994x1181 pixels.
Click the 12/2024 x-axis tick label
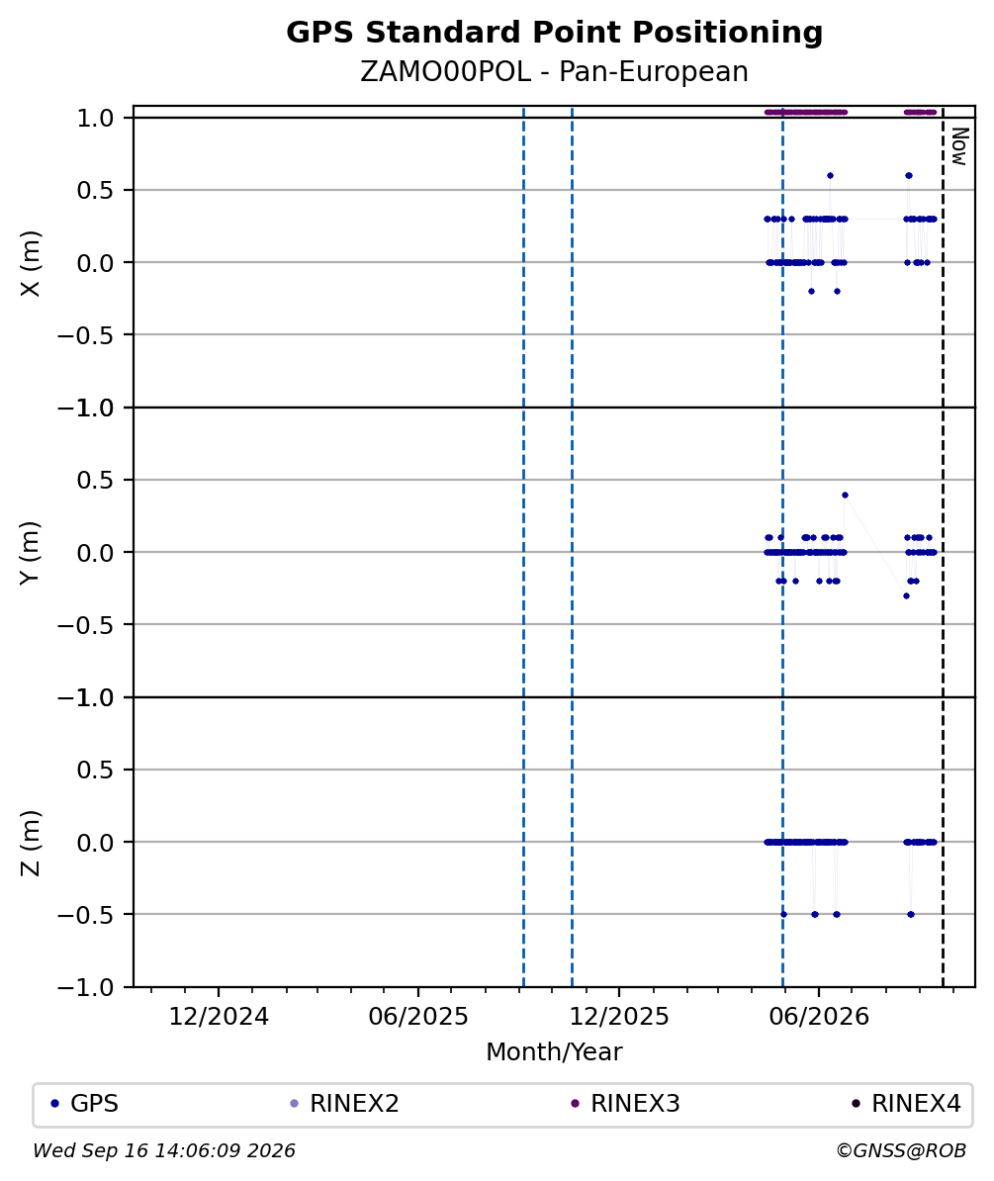(x=219, y=1017)
